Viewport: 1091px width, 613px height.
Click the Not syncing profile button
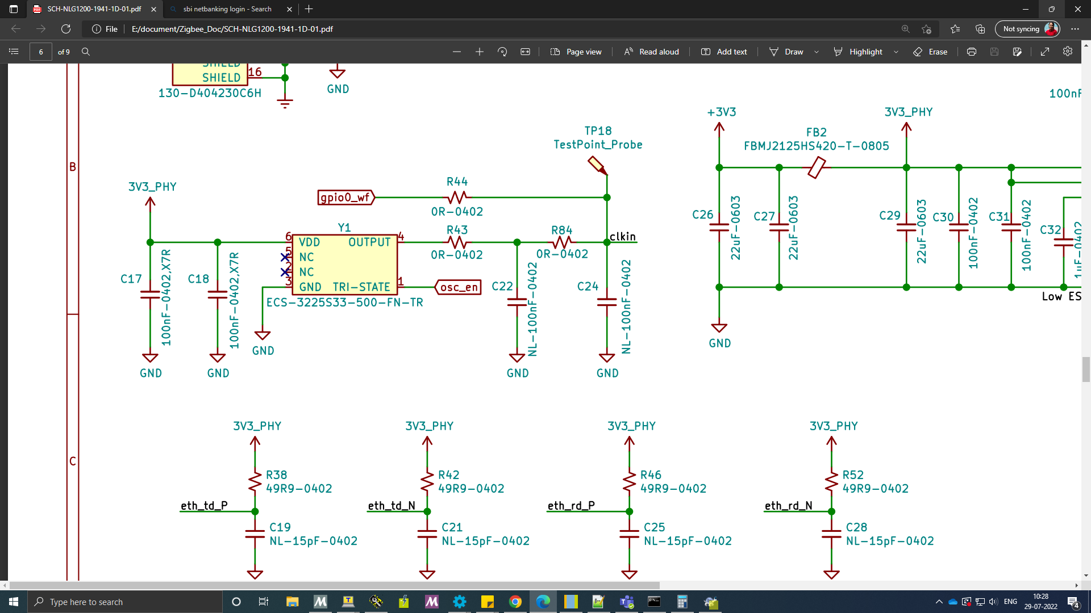(1028, 29)
